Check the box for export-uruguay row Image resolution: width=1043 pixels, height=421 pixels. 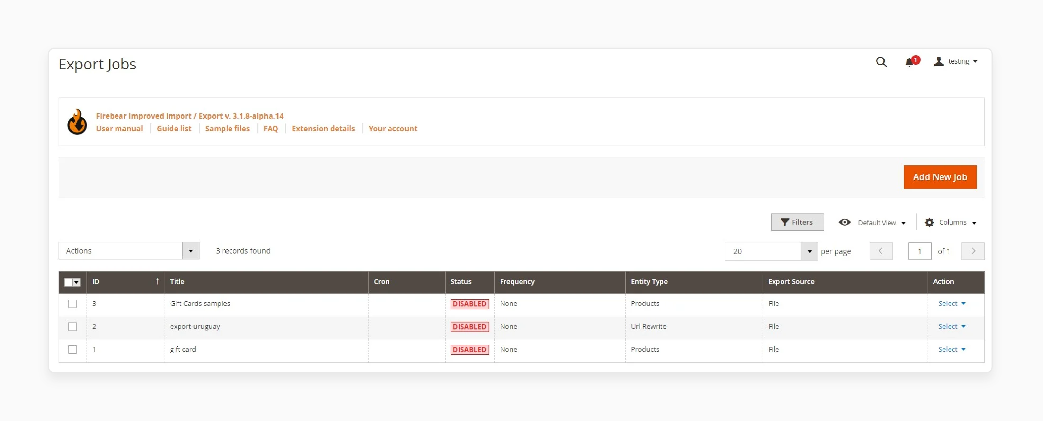73,326
